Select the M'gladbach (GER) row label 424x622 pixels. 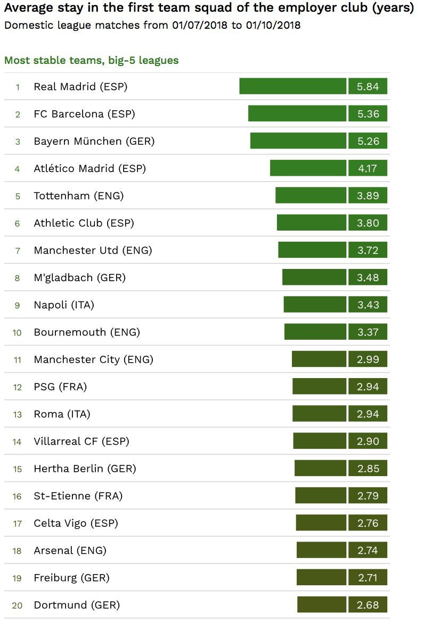click(80, 277)
